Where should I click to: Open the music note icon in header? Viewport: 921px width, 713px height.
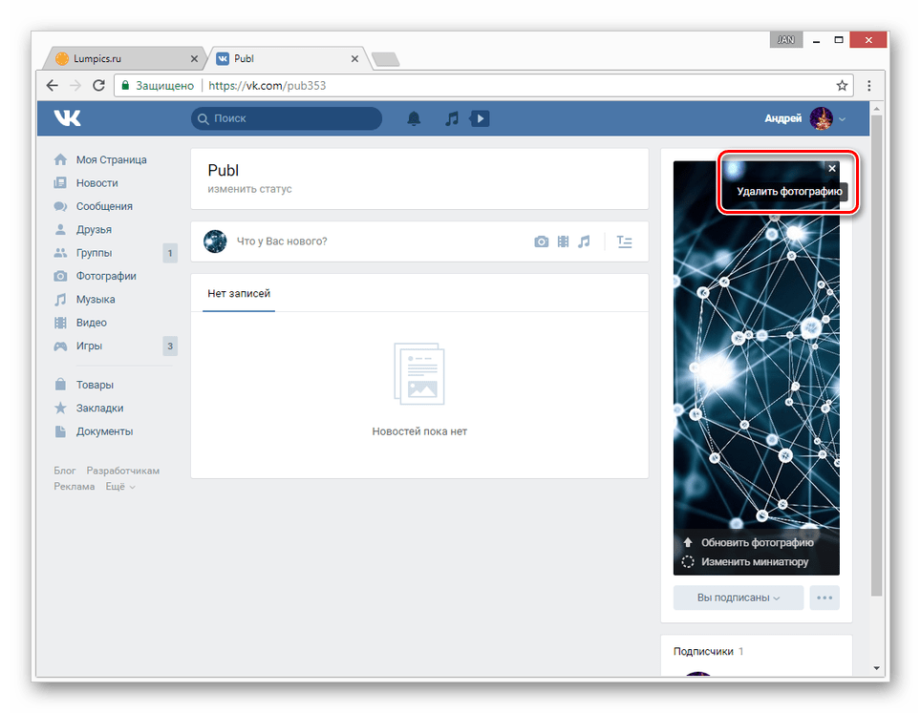452,118
